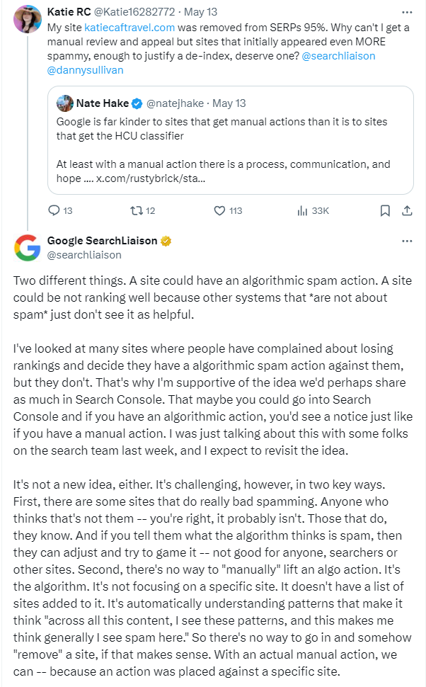Open more options on SearchLiaison's reply
This screenshot has height=687, width=426.
[x=407, y=241]
